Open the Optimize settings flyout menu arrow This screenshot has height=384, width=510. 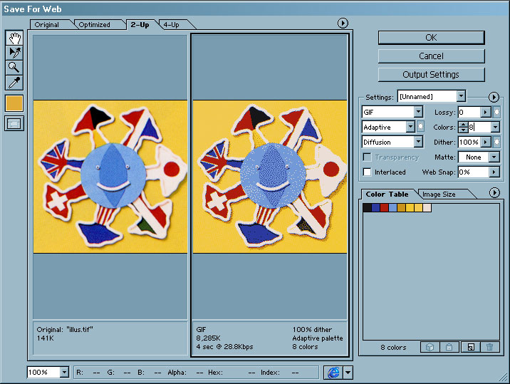coord(494,97)
